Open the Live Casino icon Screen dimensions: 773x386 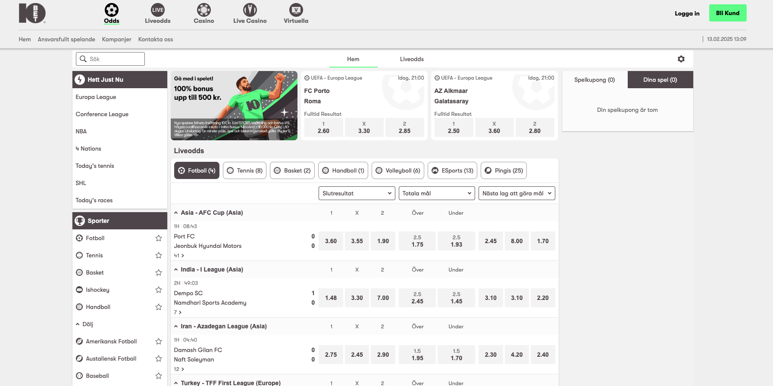250,9
